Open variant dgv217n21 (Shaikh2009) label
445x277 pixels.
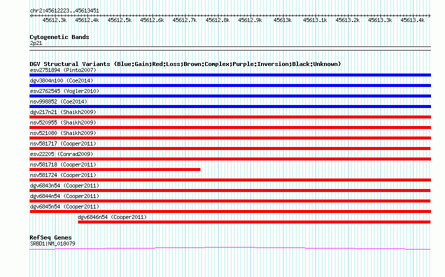pos(63,112)
